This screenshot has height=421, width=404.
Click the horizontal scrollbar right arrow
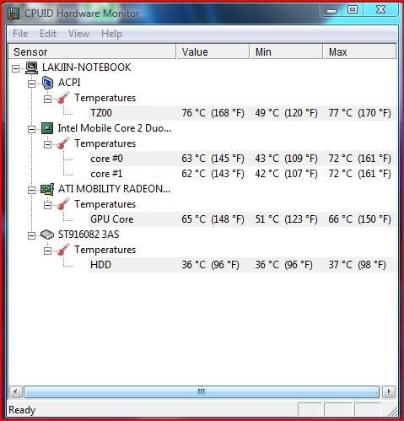coord(389,391)
